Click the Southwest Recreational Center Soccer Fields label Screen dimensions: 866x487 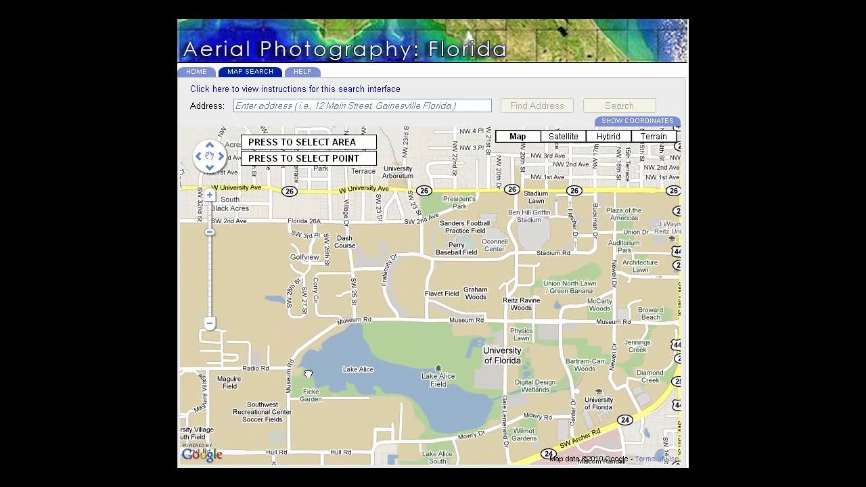263,412
